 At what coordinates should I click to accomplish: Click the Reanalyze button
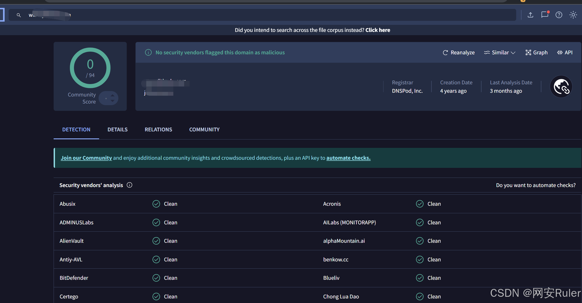click(459, 52)
